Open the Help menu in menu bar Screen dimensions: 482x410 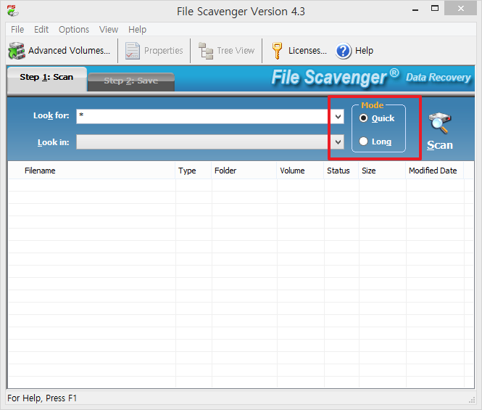tap(137, 30)
